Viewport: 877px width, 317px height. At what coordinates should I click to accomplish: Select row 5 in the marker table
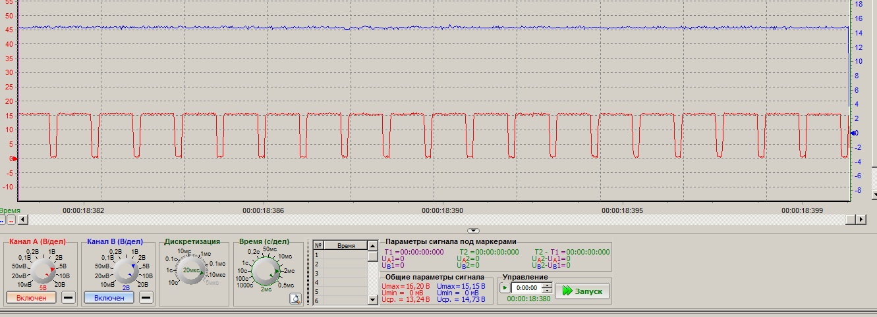click(341, 291)
